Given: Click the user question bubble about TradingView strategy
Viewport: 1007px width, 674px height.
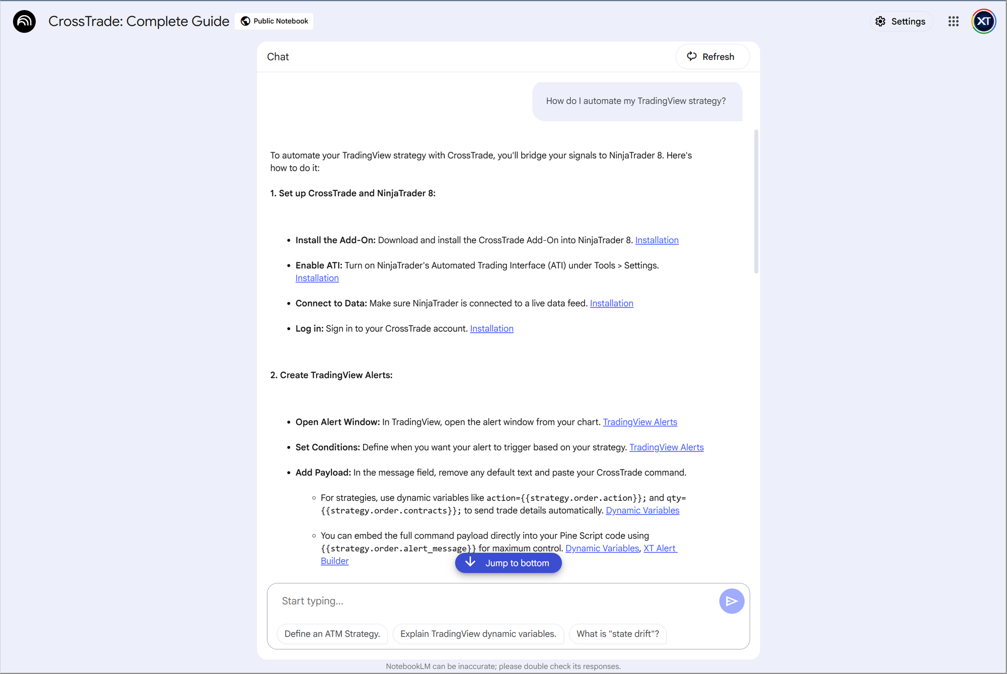Looking at the screenshot, I should [637, 101].
